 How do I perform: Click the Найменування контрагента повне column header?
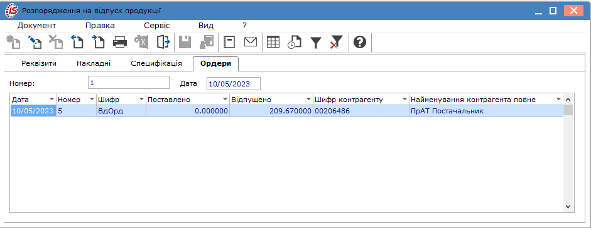pyautogui.click(x=486, y=99)
